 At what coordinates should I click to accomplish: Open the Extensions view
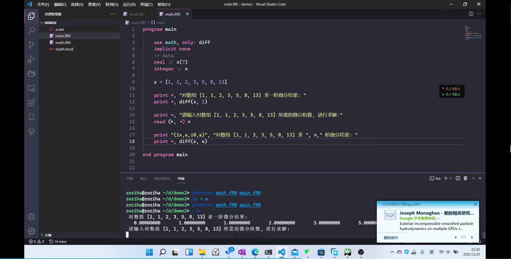[31, 103]
